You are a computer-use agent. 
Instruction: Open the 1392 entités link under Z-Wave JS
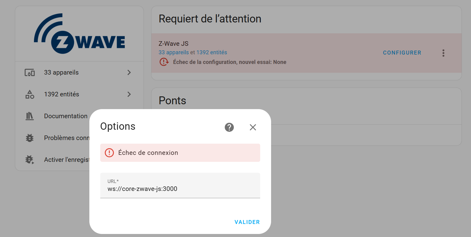pyautogui.click(x=212, y=52)
